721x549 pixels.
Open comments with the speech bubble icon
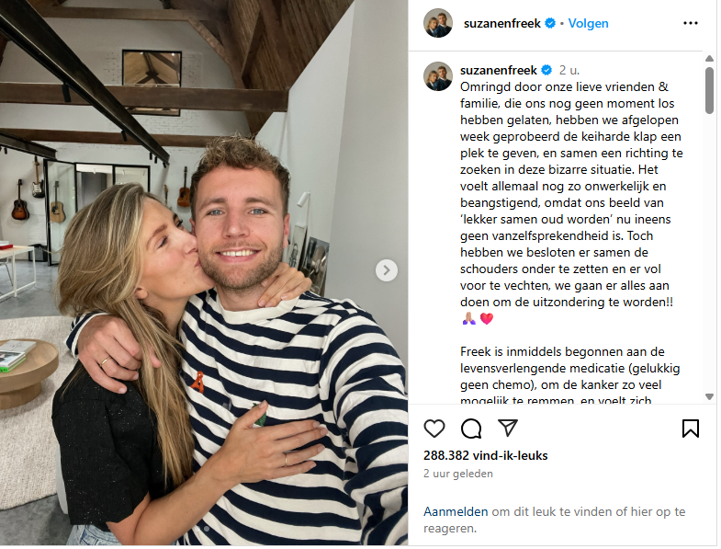(x=471, y=429)
